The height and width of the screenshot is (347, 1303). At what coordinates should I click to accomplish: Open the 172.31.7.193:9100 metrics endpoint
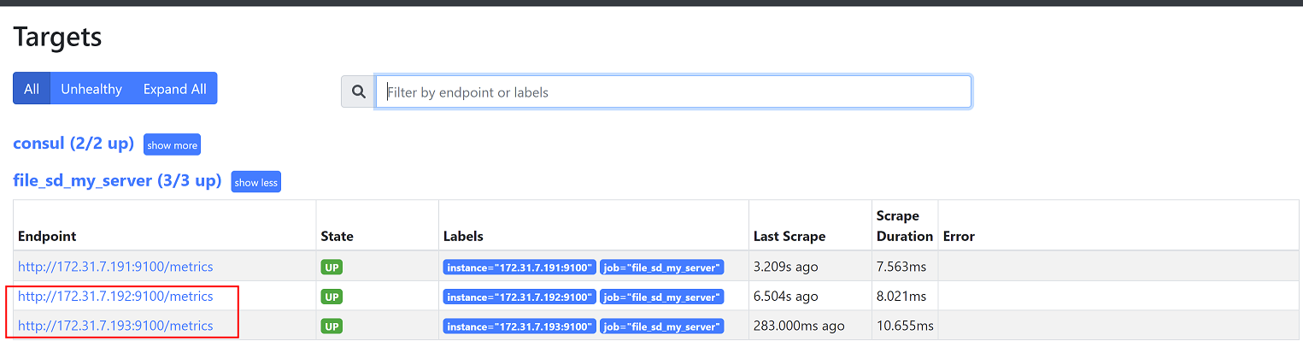pyautogui.click(x=115, y=326)
